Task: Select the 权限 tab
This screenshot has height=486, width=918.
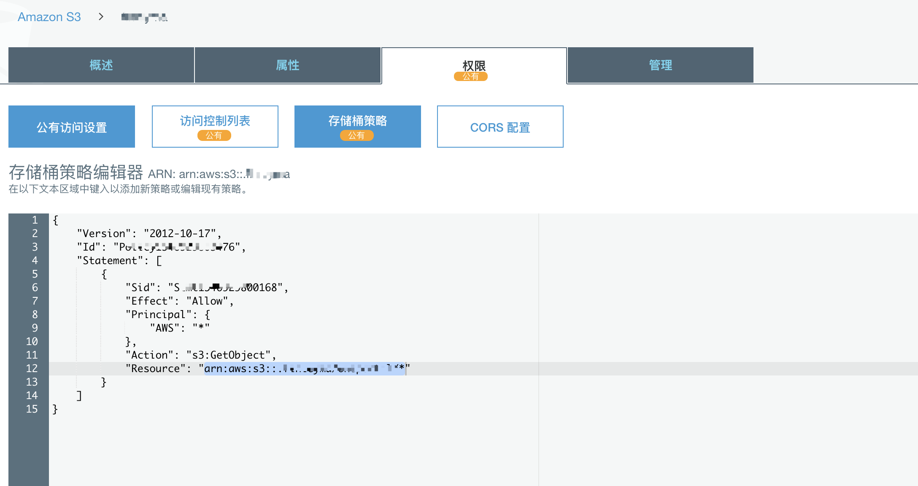Action: [x=474, y=65]
